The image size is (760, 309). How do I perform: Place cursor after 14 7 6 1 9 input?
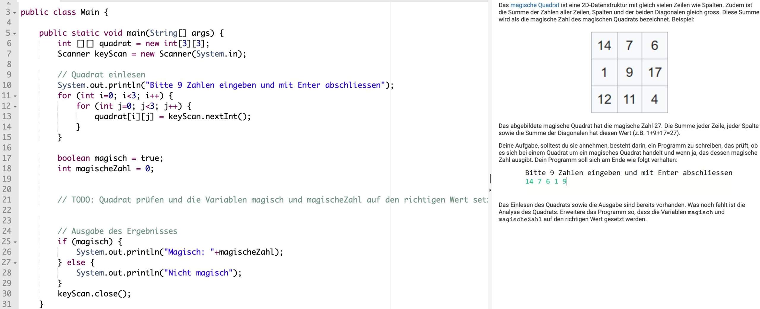[x=566, y=181]
